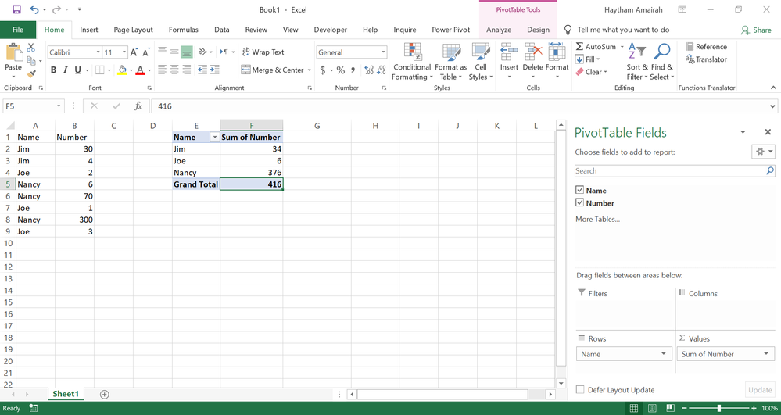Increase font size with larger A

pyautogui.click(x=134, y=52)
